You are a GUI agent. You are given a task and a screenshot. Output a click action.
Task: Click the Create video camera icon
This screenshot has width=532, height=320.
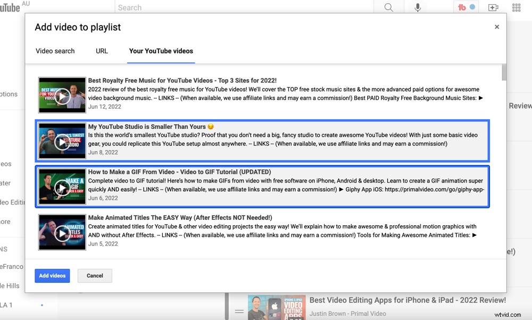click(x=493, y=7)
